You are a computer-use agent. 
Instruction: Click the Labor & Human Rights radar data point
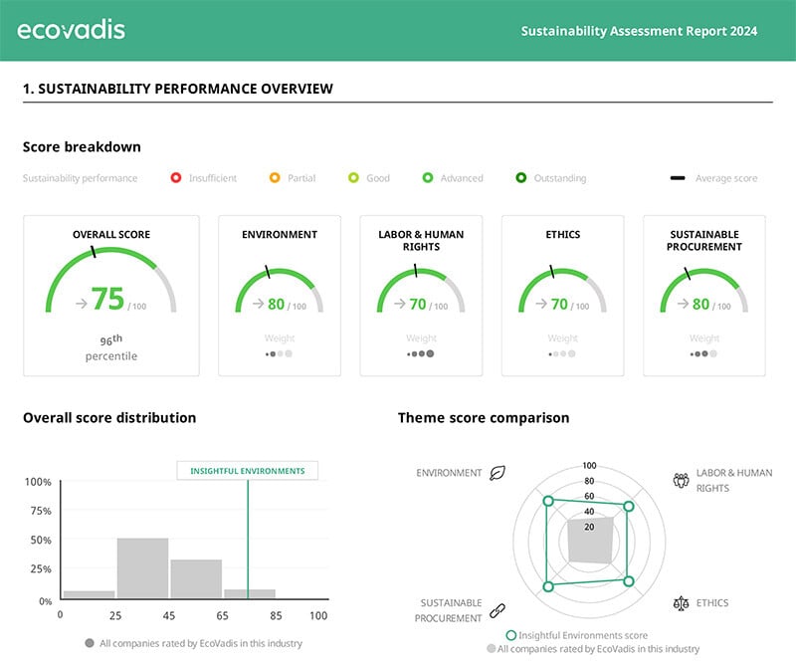(629, 506)
